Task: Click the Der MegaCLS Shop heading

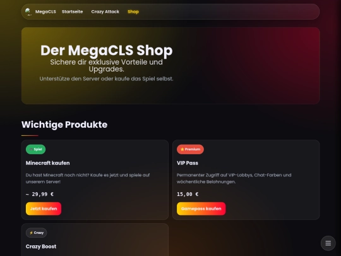Action: click(x=106, y=51)
